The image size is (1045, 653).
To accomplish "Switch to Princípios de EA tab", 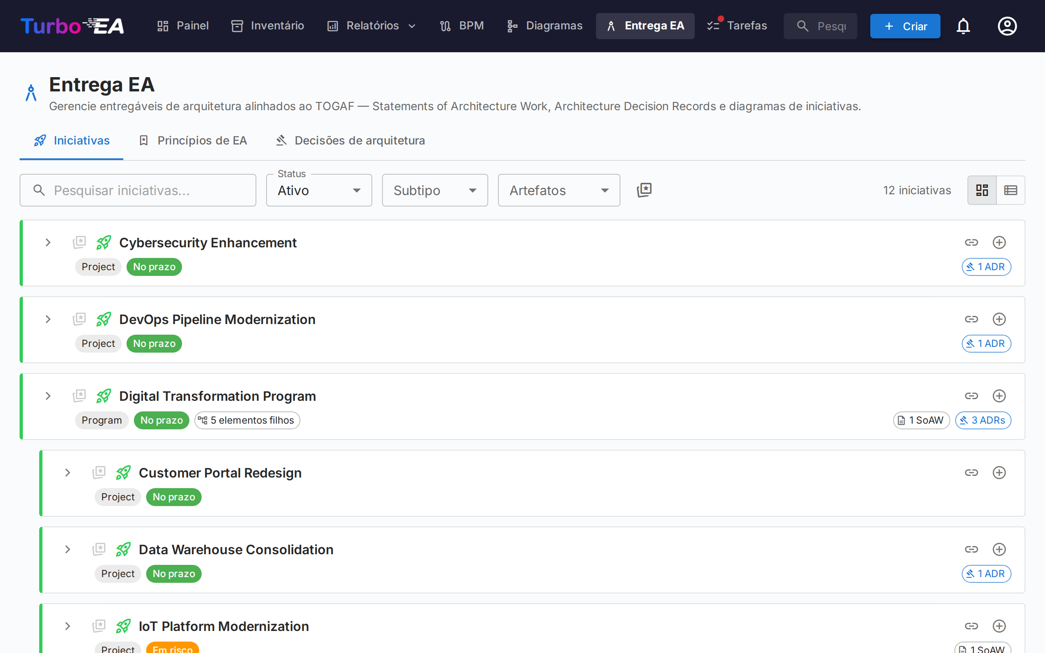I will (193, 141).
